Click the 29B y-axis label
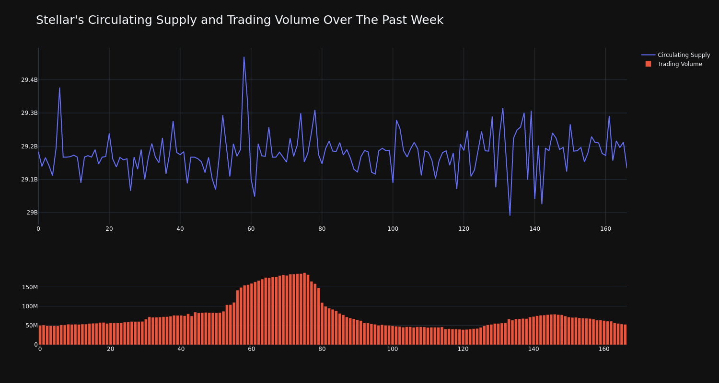 32,213
